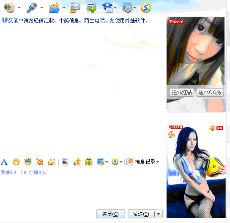Send a window shake nudge
230x223 pixels.
(40, 162)
